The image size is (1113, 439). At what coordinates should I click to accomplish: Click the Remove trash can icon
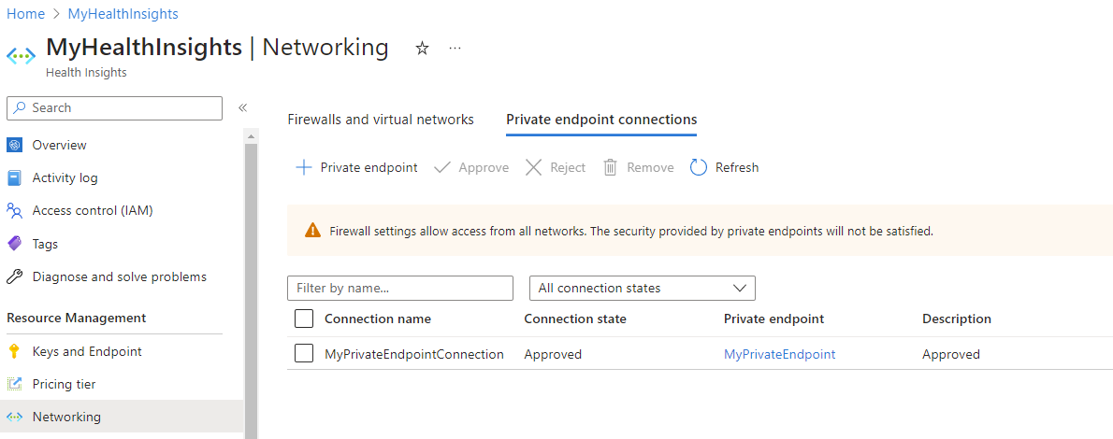611,167
